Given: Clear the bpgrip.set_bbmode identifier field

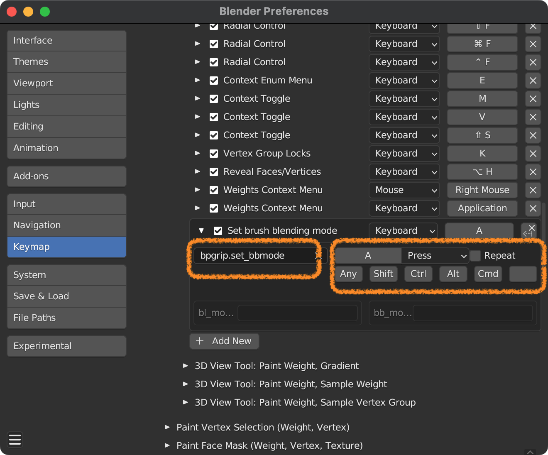Looking at the screenshot, I should 318,256.
